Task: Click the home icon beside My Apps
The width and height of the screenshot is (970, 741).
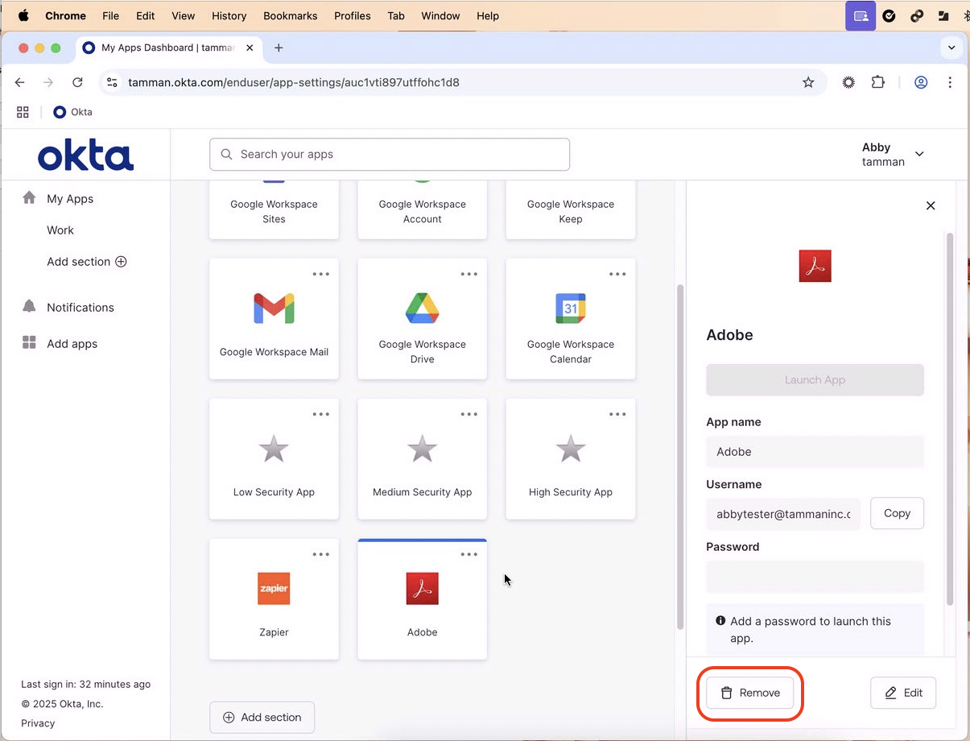Action: tap(29, 198)
